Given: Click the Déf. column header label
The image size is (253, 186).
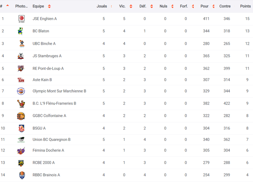Looking at the screenshot, I should click(x=143, y=6).
